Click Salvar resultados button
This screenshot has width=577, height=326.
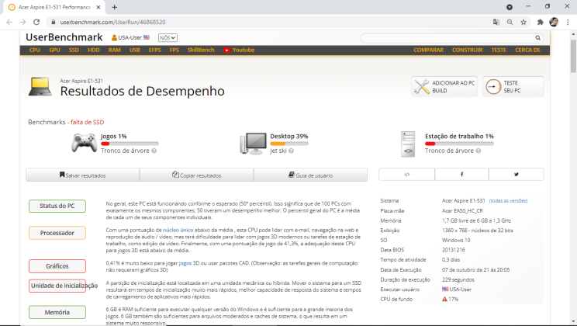pos(83,175)
